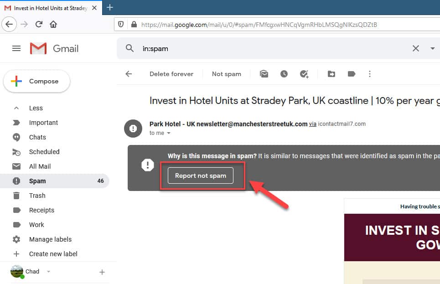Viewport: 440px width, 284px height.
Task: Click Create new label
Action: 53,254
